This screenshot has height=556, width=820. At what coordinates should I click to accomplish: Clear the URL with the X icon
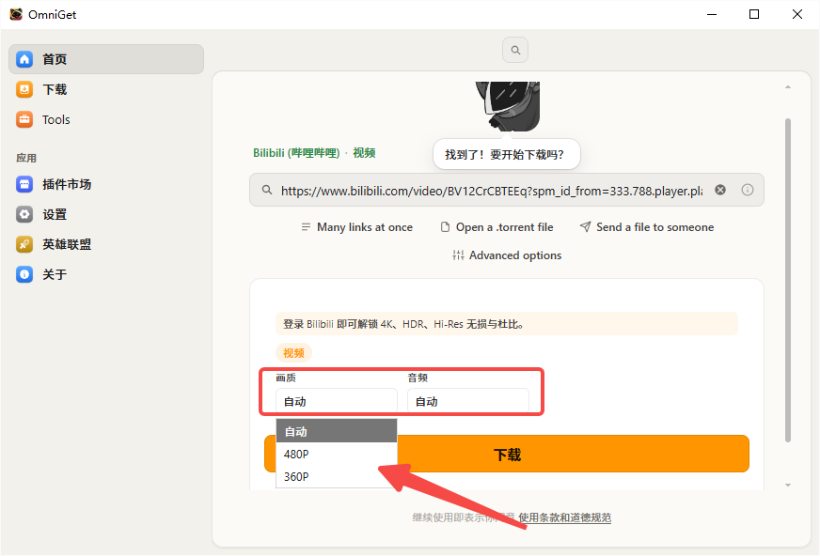[720, 190]
